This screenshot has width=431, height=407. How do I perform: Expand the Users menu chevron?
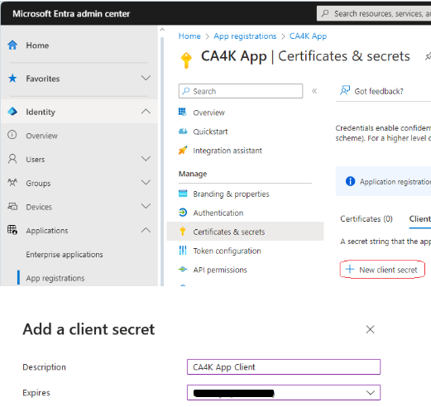[x=146, y=159]
